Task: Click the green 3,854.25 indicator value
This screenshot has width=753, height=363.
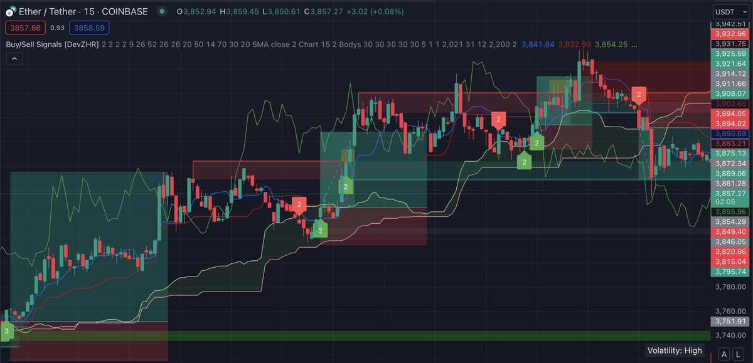Action: pyautogui.click(x=611, y=45)
